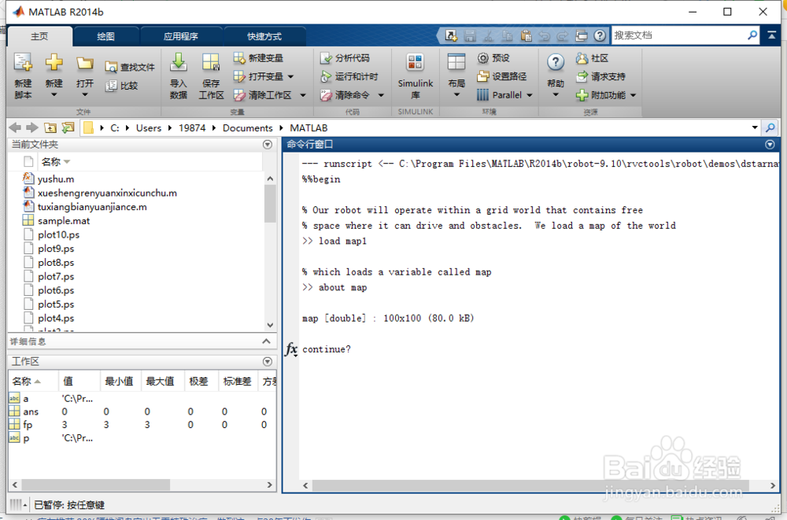Click the redo icon in quick access toolbar
The width and height of the screenshot is (787, 520).
(x=563, y=35)
